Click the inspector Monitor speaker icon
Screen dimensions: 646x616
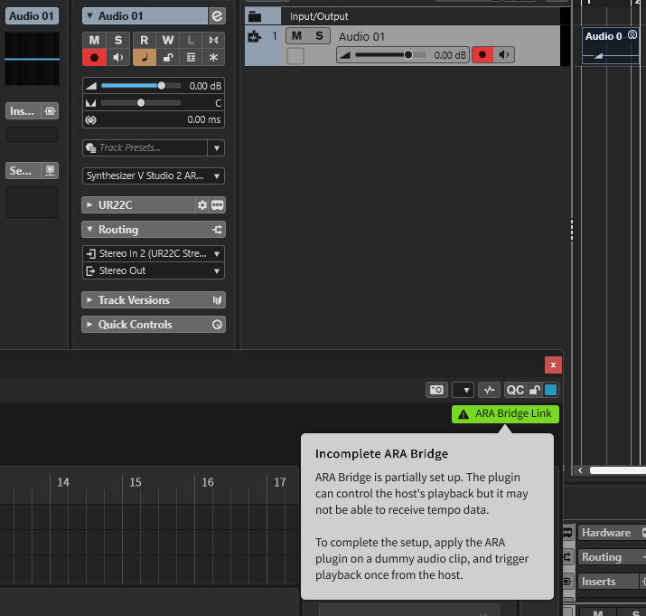pyautogui.click(x=118, y=57)
